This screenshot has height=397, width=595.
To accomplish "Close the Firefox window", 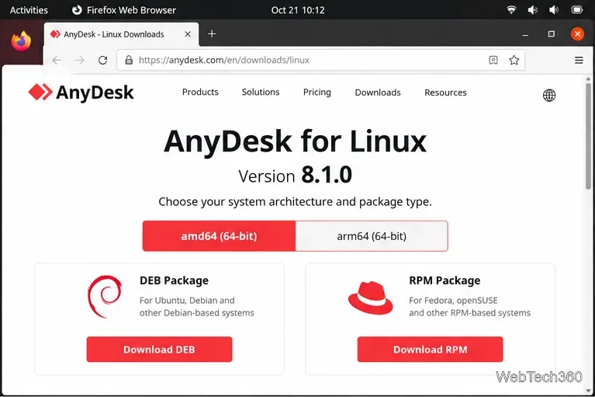I will (577, 34).
